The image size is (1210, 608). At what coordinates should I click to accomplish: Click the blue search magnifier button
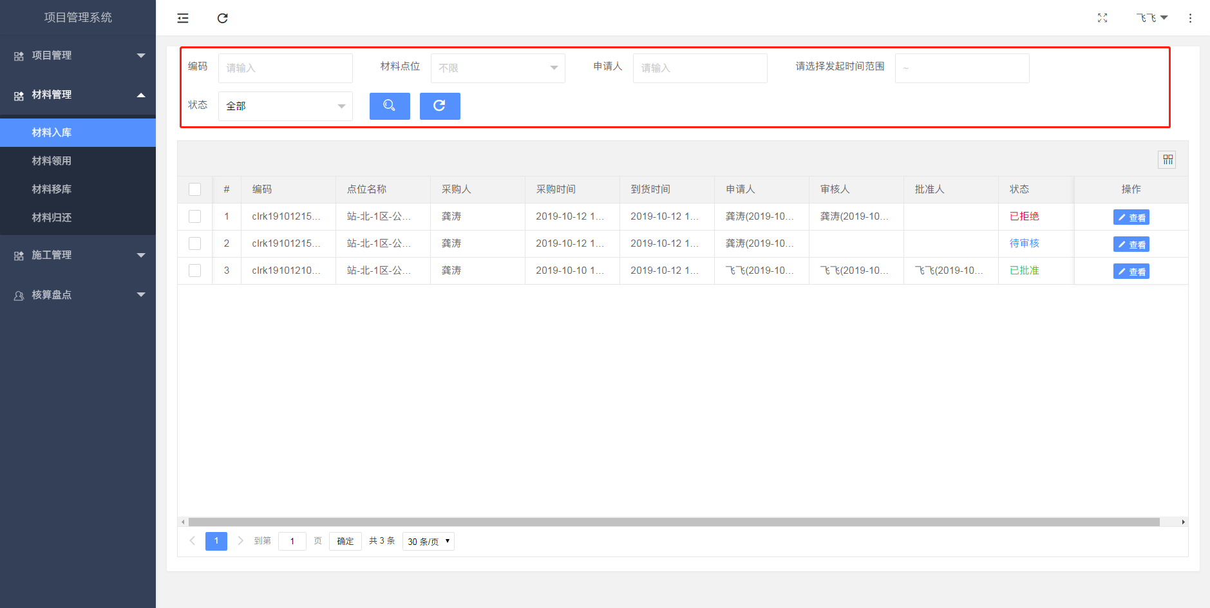click(390, 106)
